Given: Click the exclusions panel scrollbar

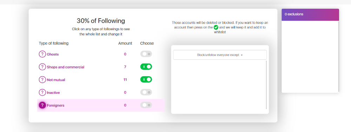Looking at the screenshot, I should [339, 57].
